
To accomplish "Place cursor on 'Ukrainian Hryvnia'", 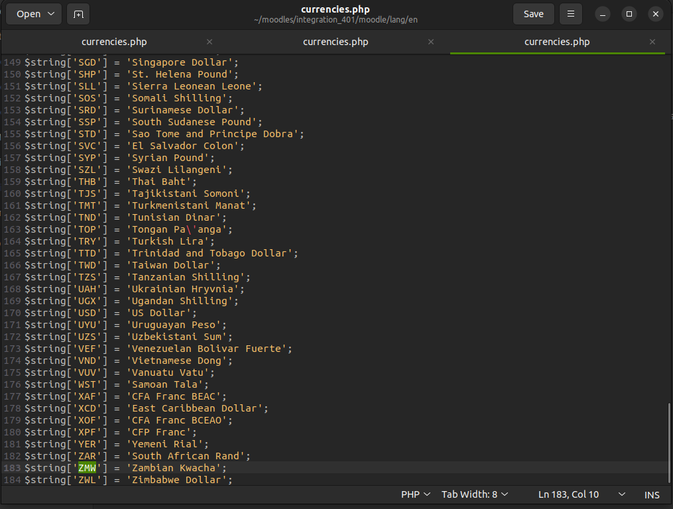I will [182, 290].
